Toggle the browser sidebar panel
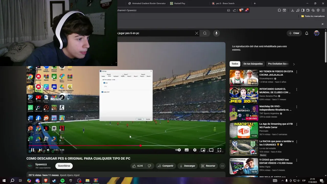The width and height of the screenshot is (327, 184). [303, 10]
